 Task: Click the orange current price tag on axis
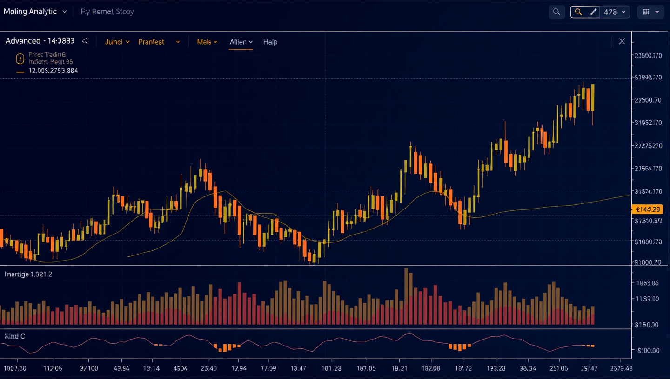[647, 209]
